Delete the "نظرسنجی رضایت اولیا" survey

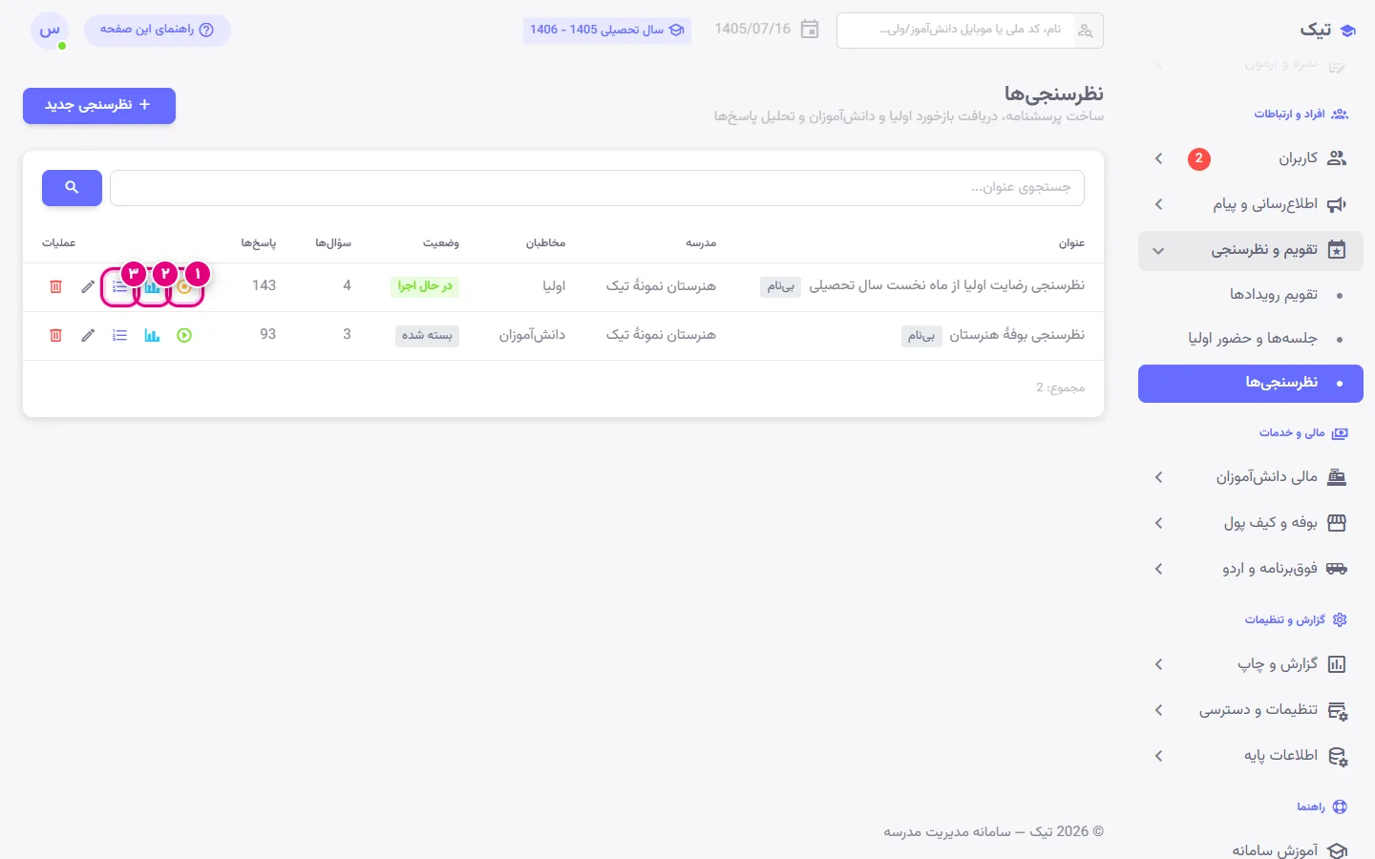tap(55, 286)
